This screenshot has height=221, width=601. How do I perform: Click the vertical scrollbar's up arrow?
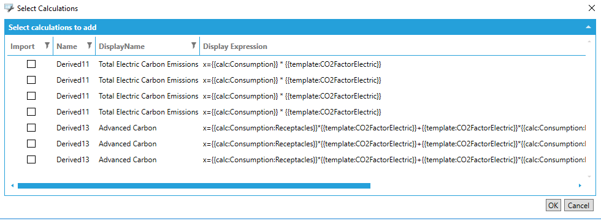[x=589, y=40]
